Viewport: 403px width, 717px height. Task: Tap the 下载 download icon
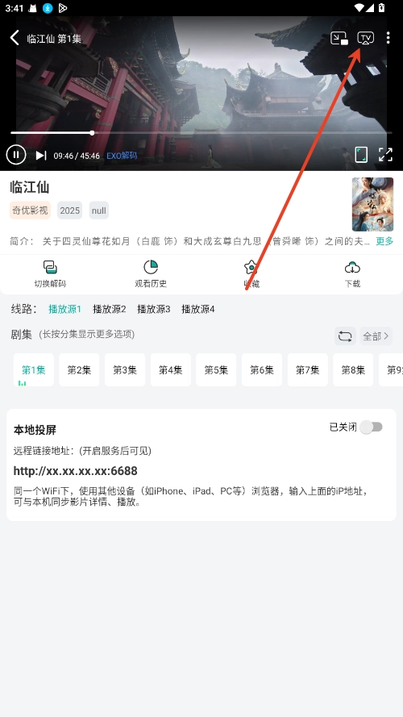352,274
